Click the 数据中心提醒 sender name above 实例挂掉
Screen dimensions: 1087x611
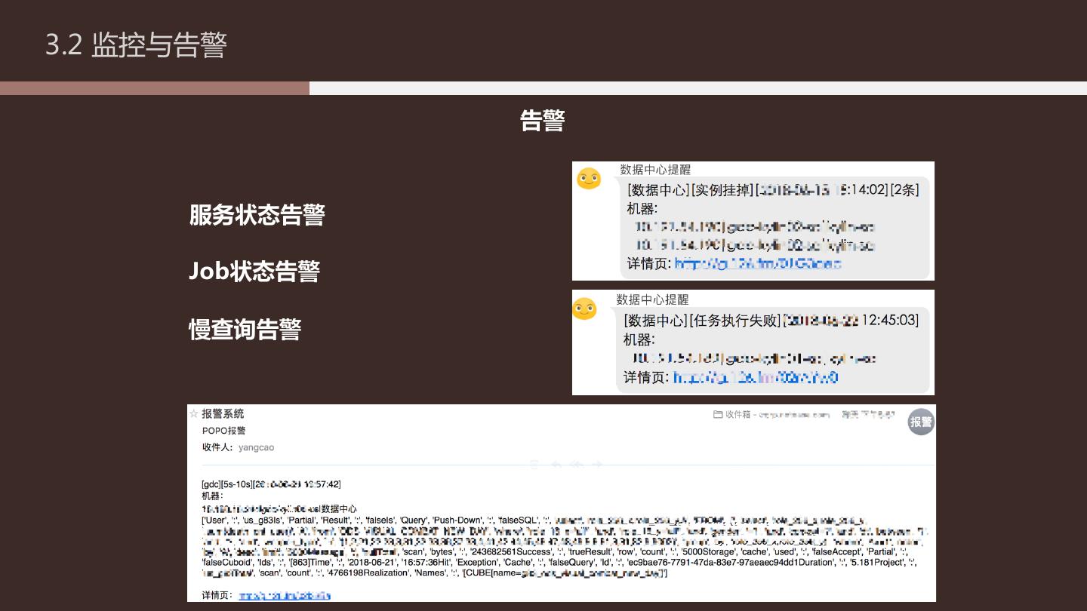coord(655,170)
